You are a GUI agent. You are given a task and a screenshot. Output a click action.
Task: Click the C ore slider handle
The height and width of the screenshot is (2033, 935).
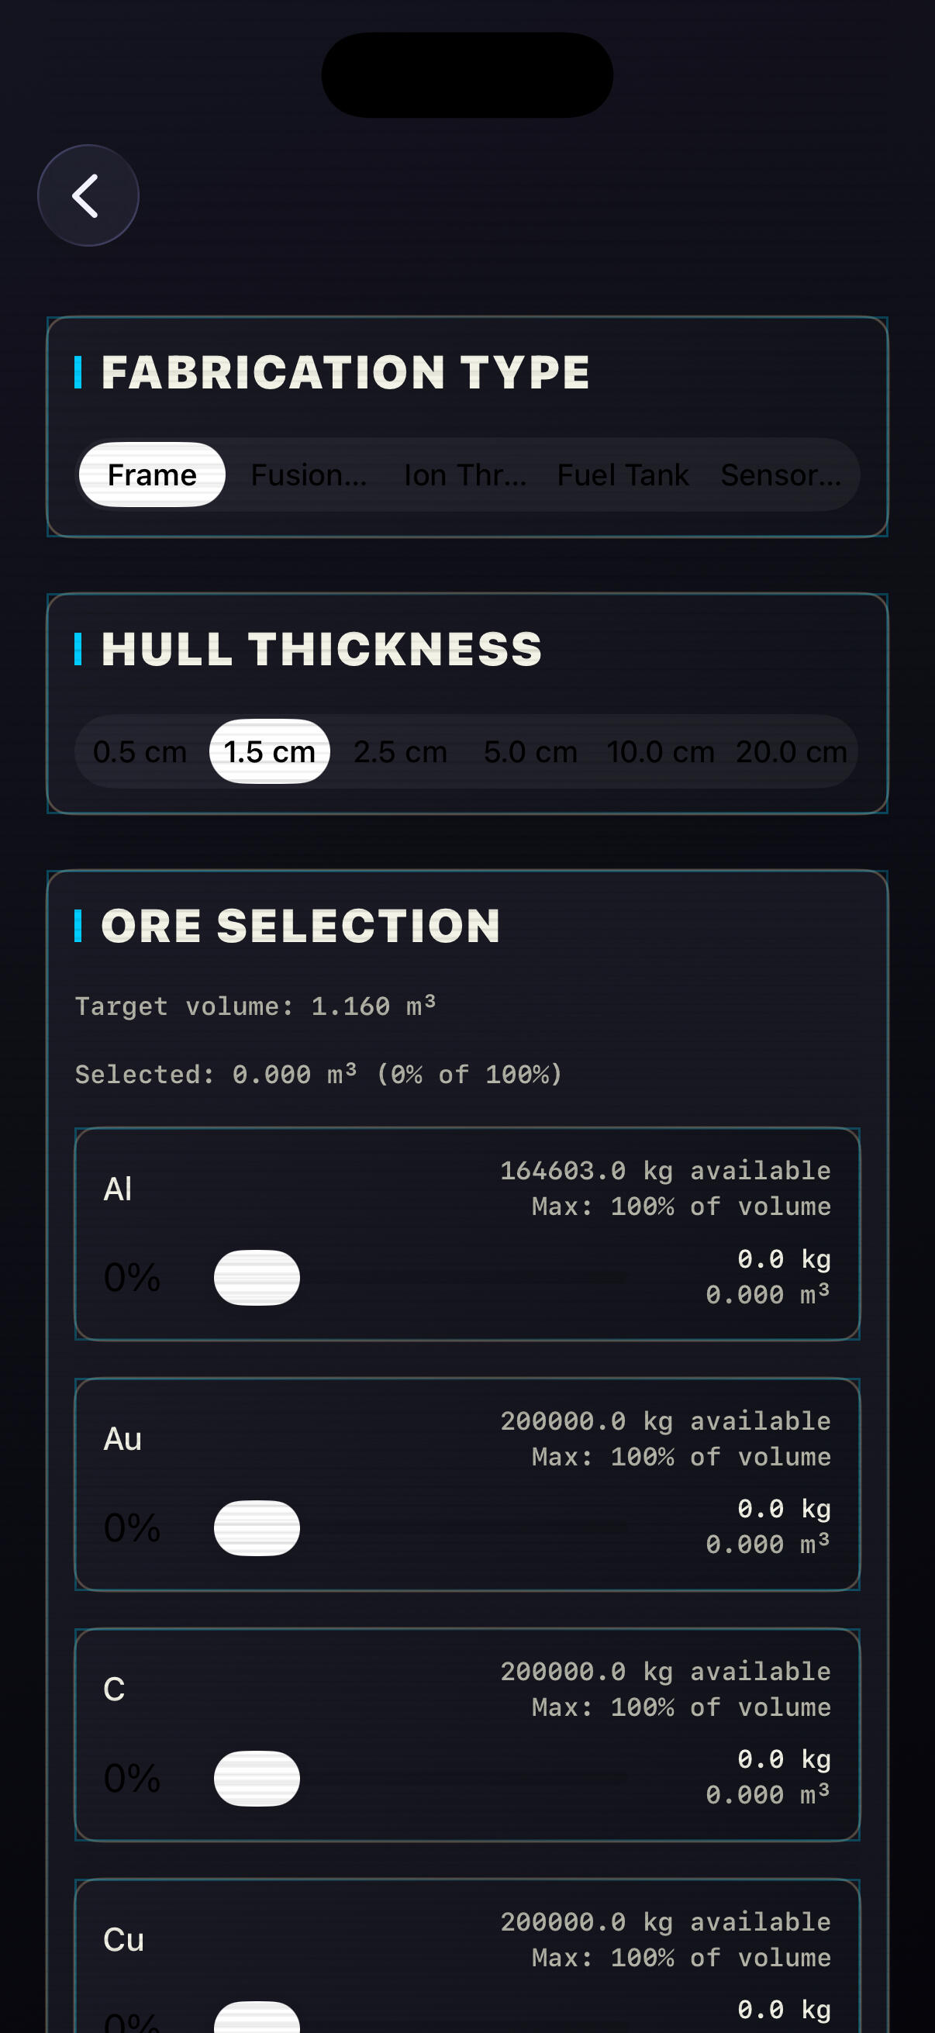pos(257,1778)
